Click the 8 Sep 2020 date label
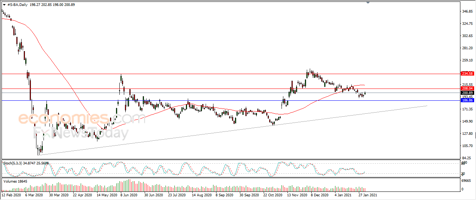Image resolution: width=476 pixels, height=200 pixels. (224, 194)
